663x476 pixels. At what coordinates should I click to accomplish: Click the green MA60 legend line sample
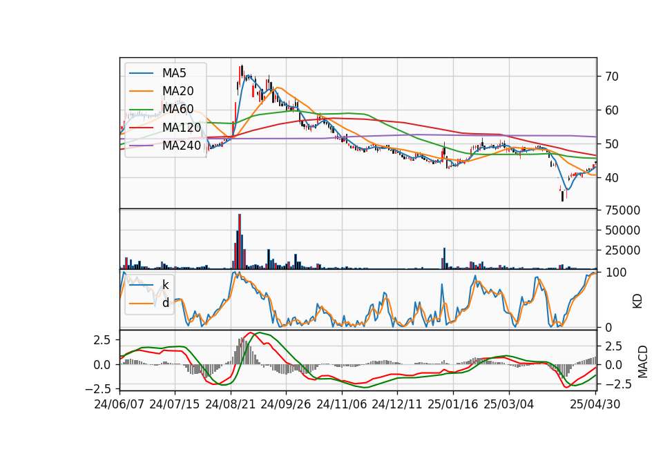[141, 110]
